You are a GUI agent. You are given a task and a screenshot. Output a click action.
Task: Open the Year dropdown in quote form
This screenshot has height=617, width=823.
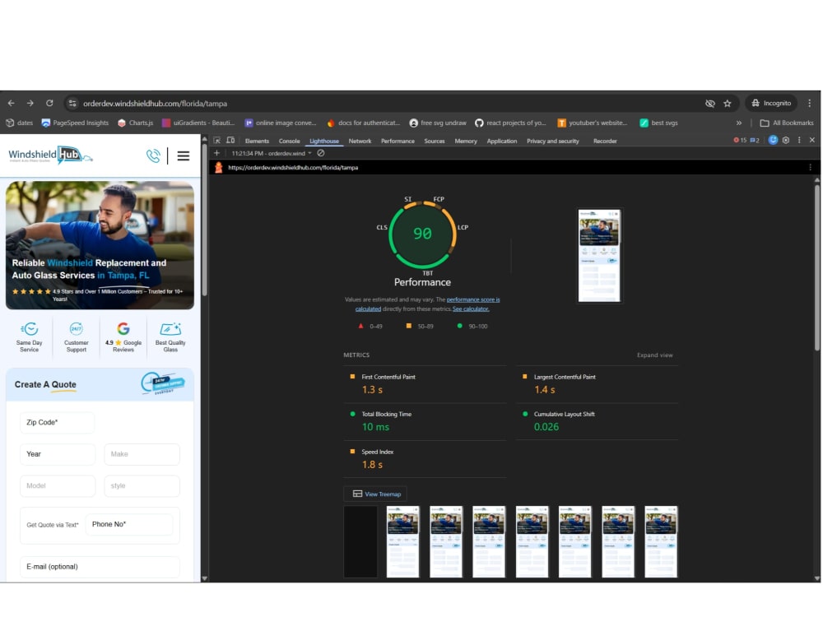(x=58, y=454)
